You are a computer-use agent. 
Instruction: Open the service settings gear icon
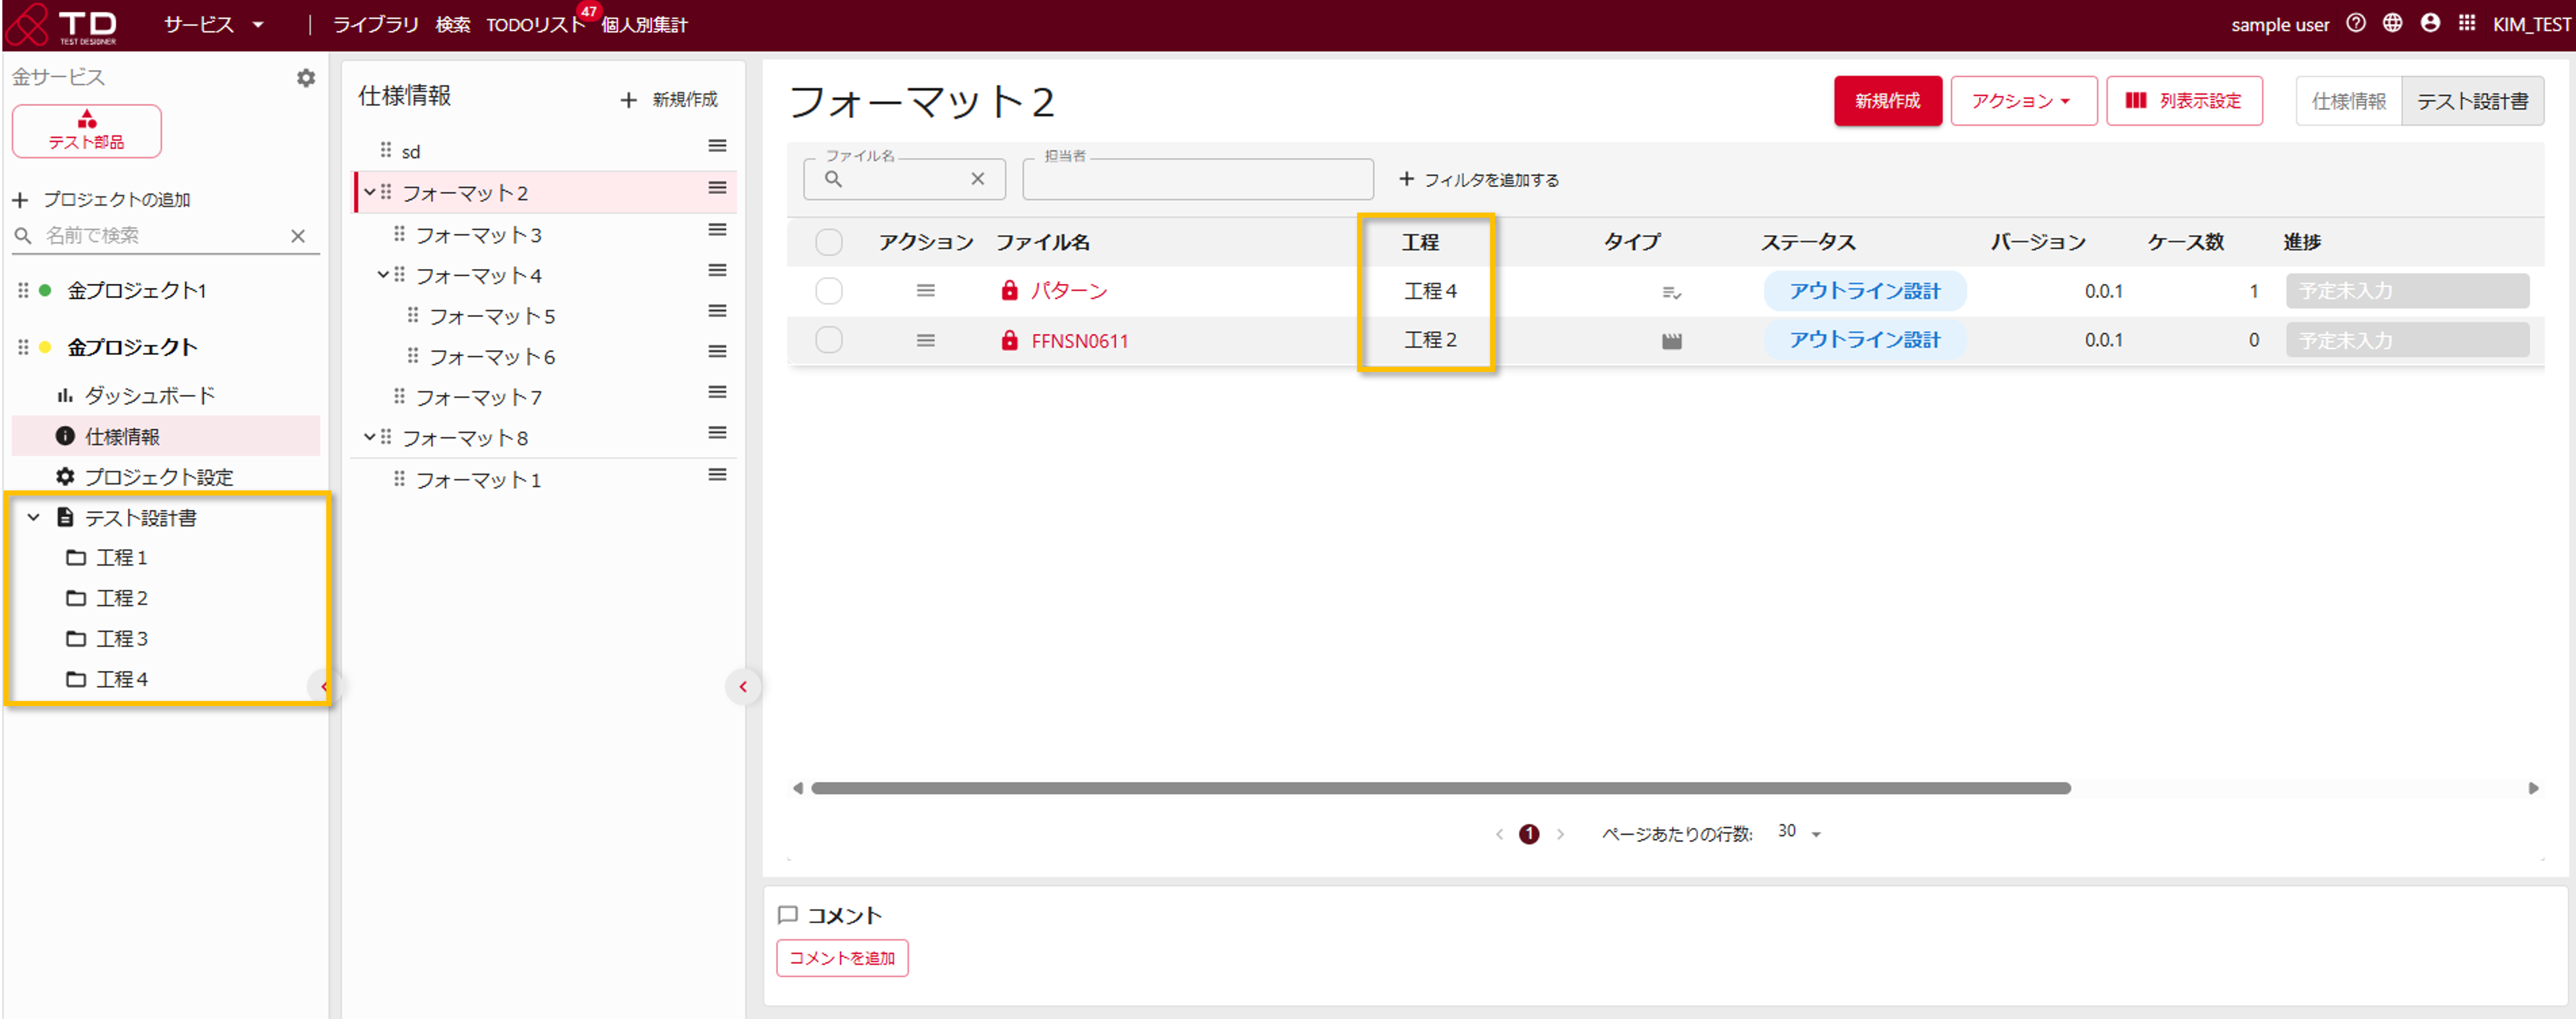306,78
